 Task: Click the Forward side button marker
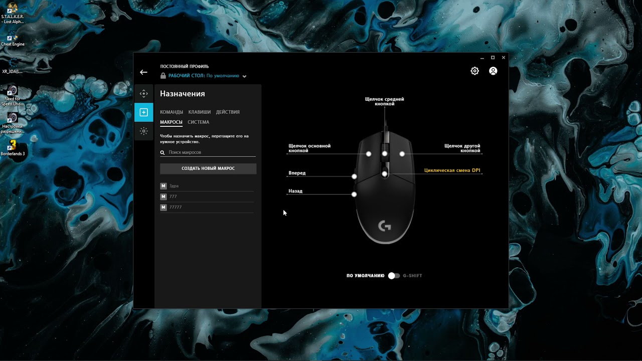354,176
